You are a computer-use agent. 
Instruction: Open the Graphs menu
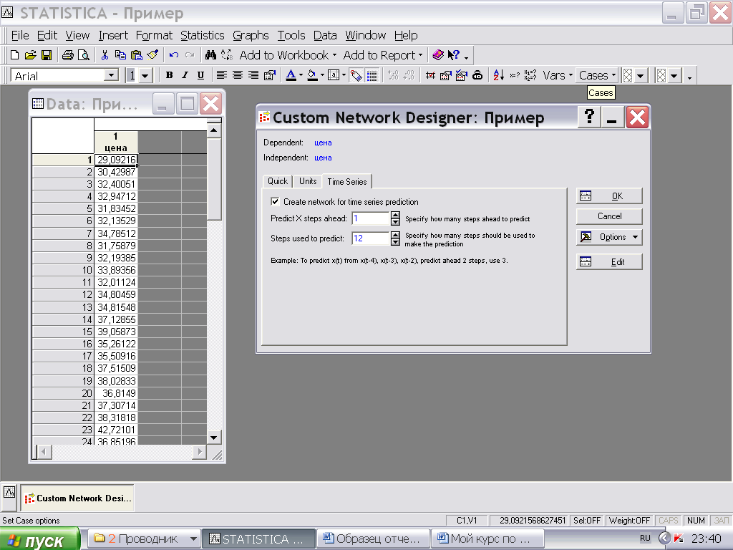coord(251,36)
